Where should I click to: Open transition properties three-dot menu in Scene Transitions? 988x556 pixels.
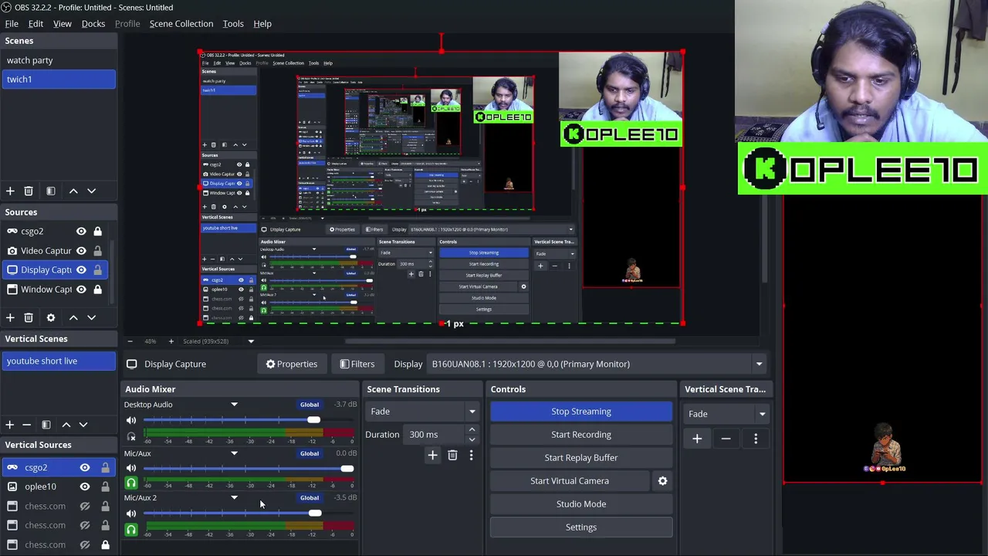471,456
